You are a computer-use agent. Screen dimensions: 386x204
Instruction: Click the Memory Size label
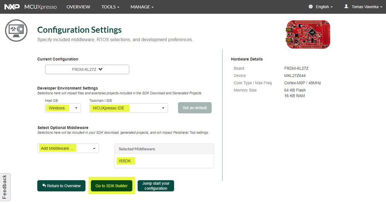pos(245,90)
